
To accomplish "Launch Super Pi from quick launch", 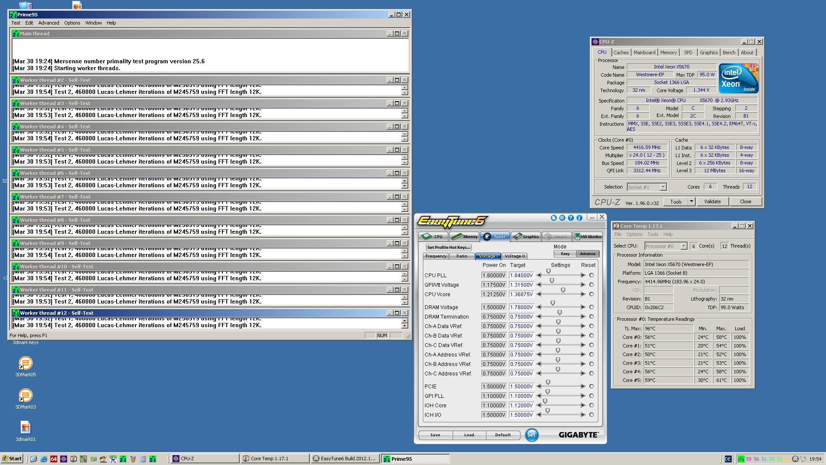I will tap(113, 459).
